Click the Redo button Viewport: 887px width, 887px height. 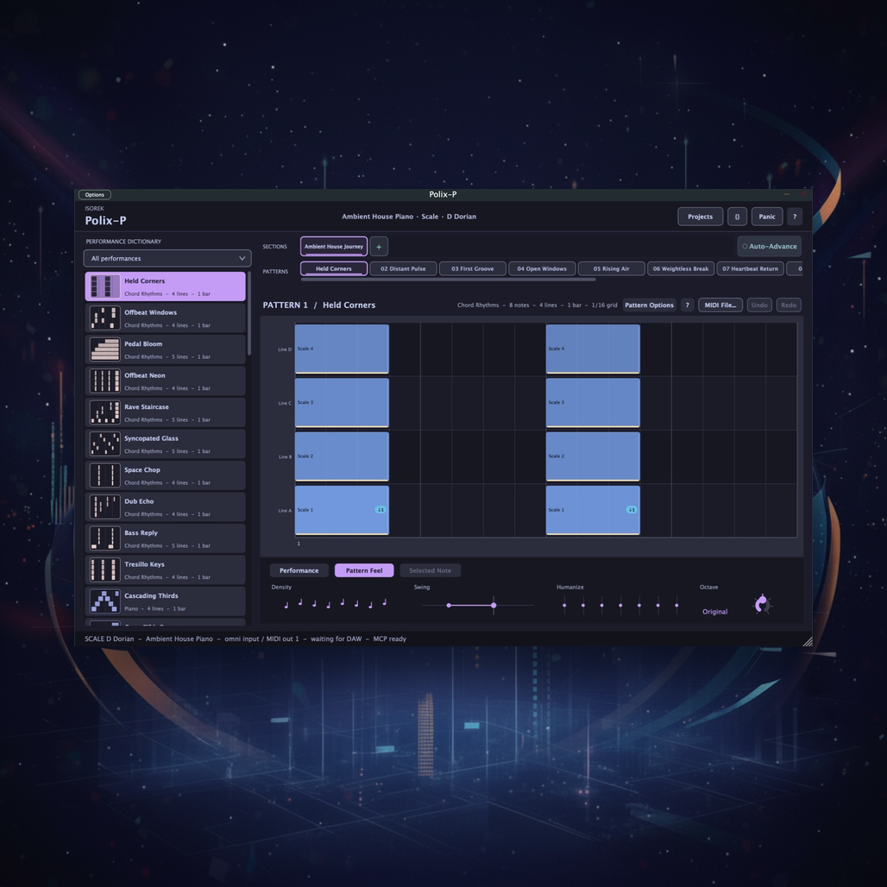tap(789, 305)
